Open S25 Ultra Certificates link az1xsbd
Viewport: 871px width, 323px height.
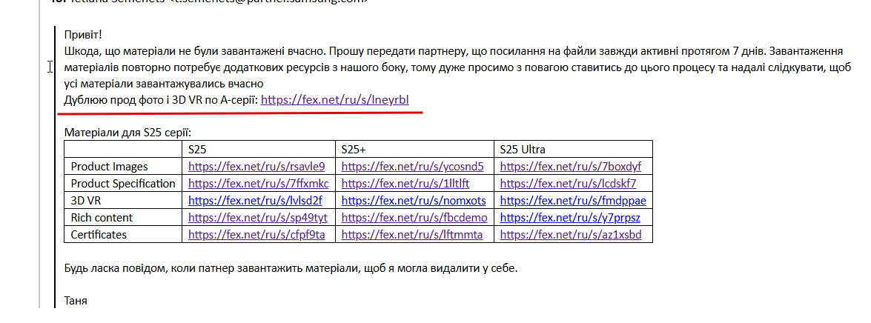[x=571, y=235]
